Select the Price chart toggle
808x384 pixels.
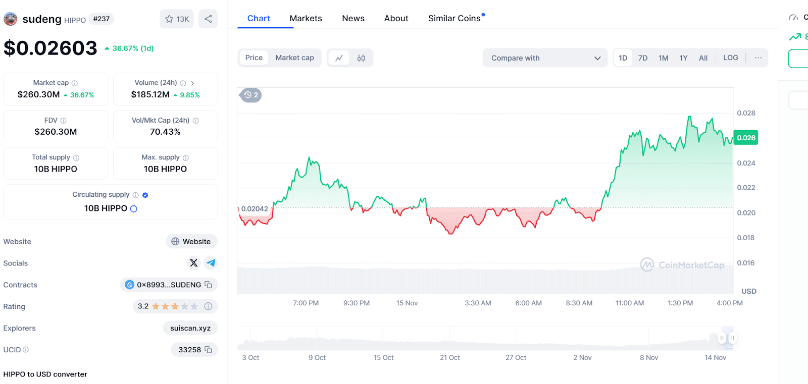point(254,58)
